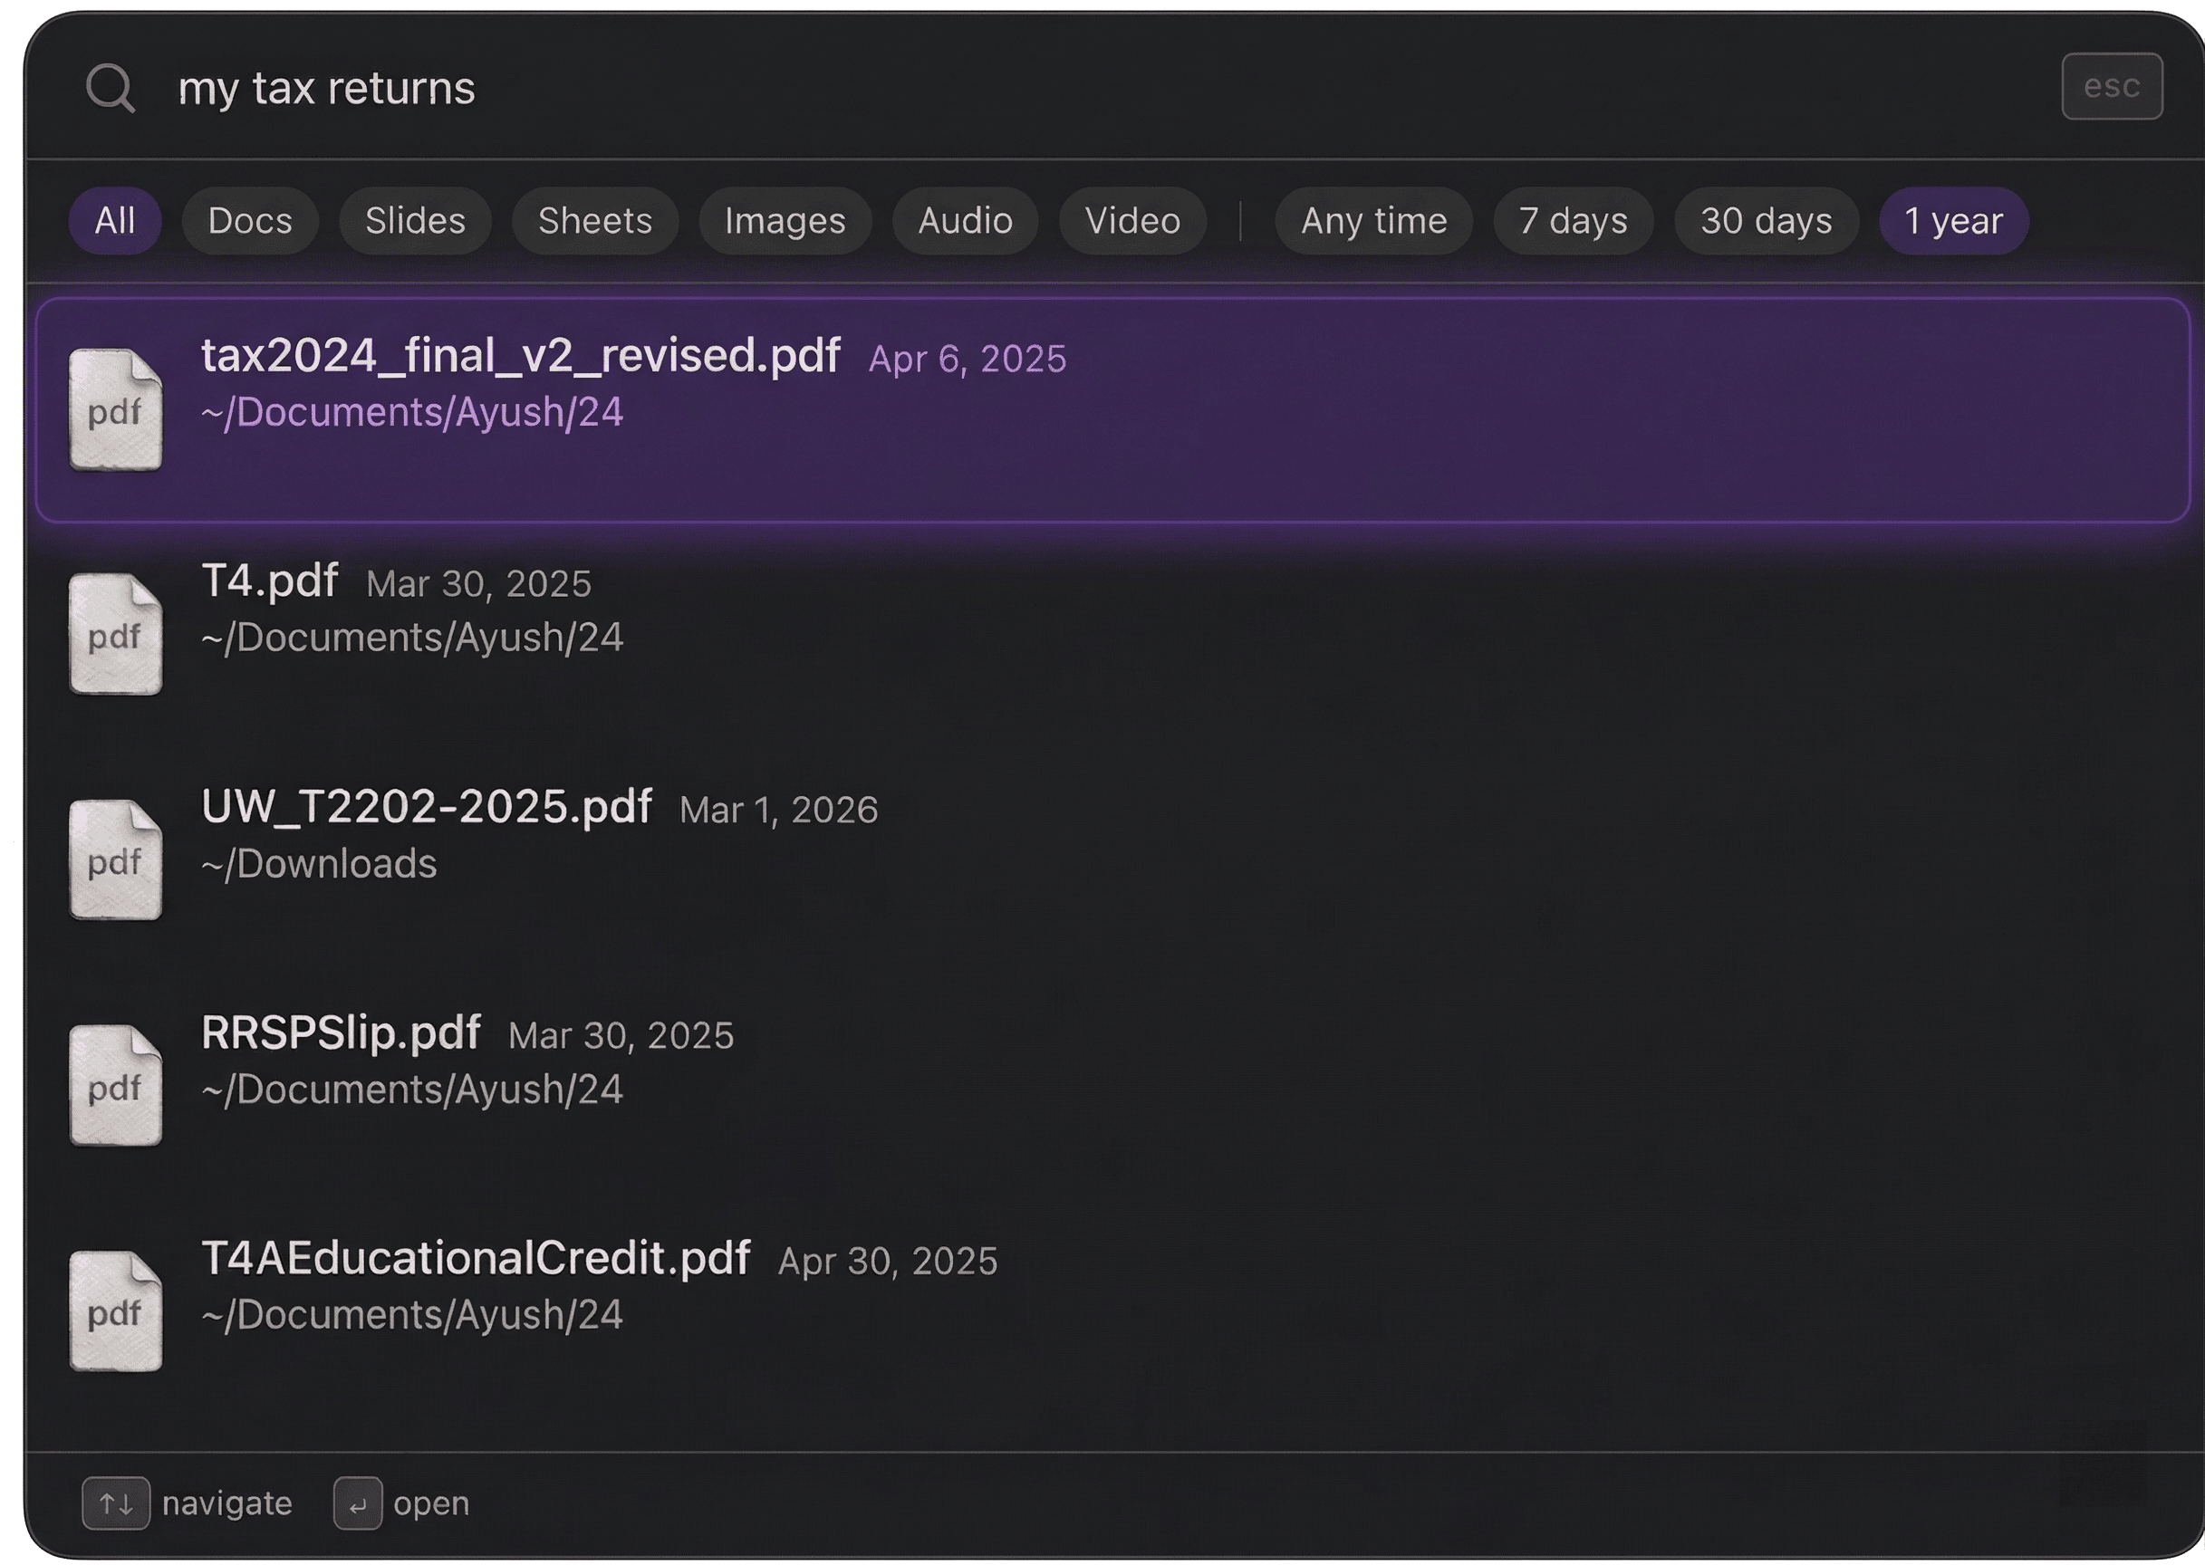
Task: Click the PDF icon next to T4.pdf
Action: pos(116,631)
